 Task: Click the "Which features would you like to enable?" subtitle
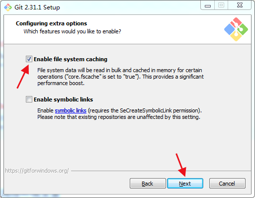[x=72, y=31]
